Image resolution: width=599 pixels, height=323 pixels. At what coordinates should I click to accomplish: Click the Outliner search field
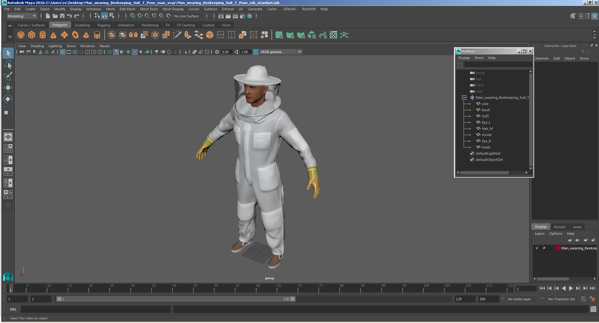[498, 65]
